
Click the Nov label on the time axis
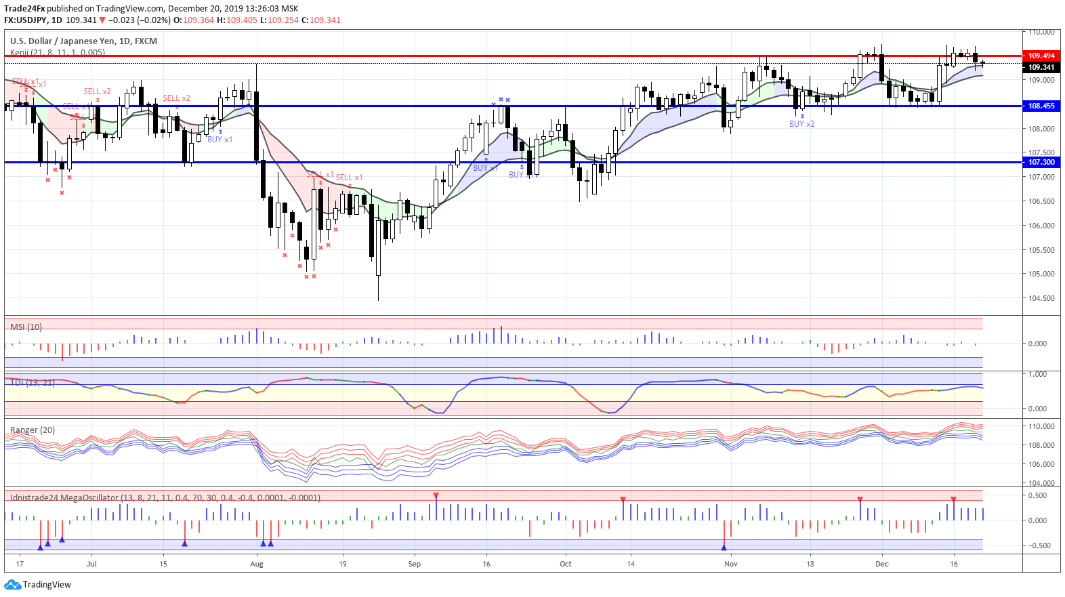pyautogui.click(x=731, y=564)
